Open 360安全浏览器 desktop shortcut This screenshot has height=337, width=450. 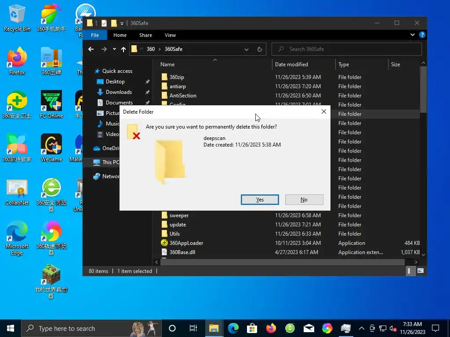tap(51, 195)
